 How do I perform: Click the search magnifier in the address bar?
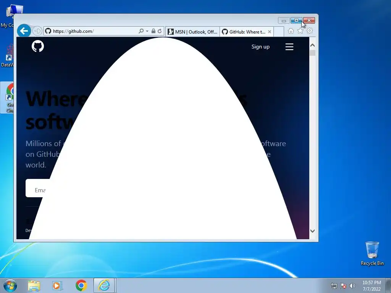coord(141,31)
